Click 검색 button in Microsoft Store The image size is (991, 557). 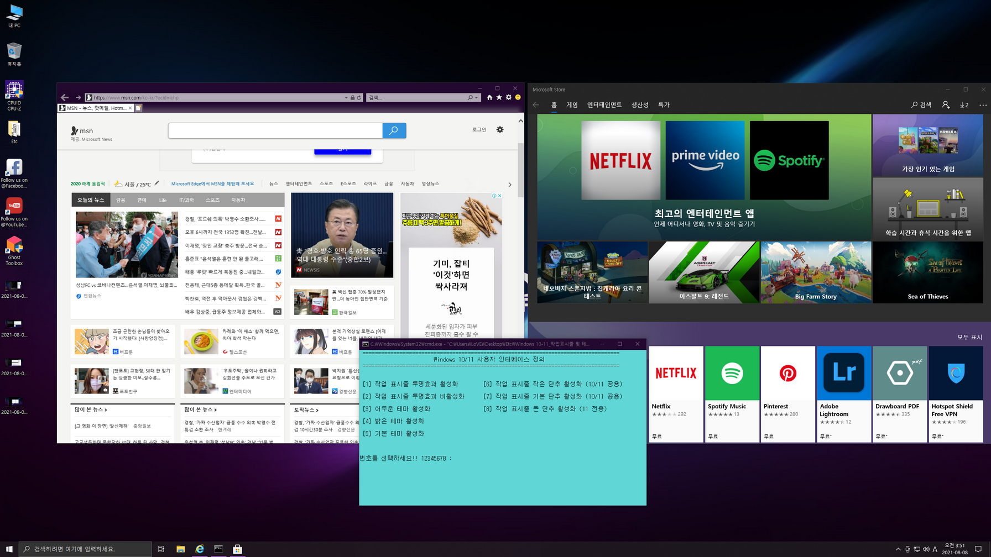(x=921, y=105)
